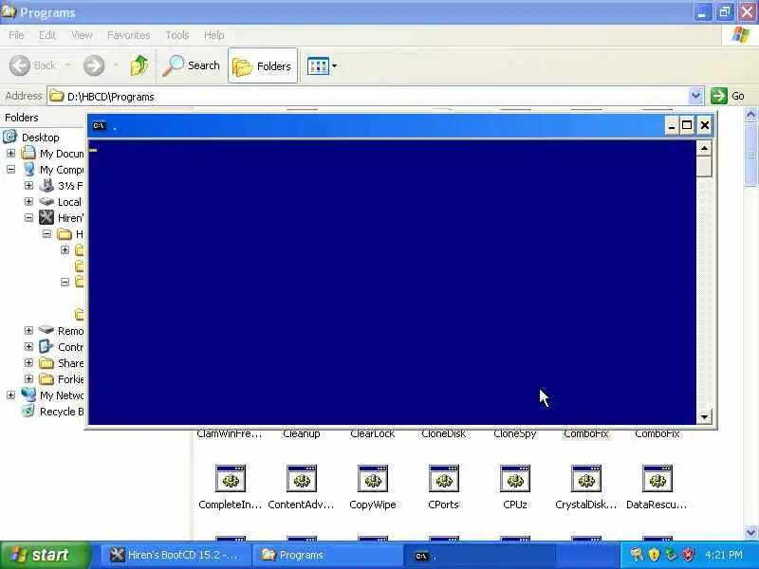Screen dimensions: 759x569
Task: Click the ClamWinFre... file label
Action: (230, 434)
